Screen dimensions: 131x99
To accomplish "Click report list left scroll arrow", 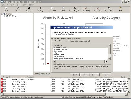I will point(54,61).
